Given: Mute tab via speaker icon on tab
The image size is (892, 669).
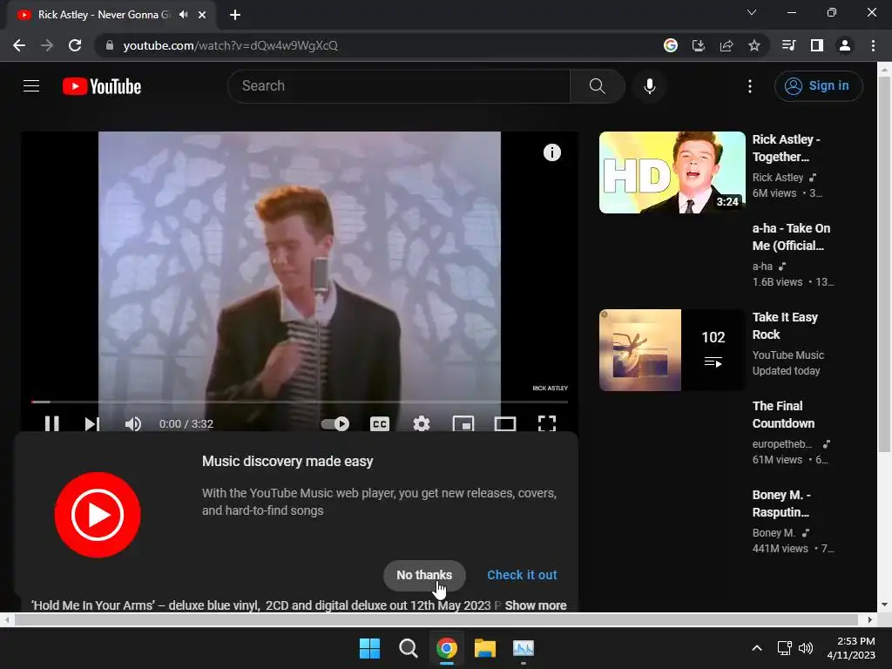Looking at the screenshot, I should (183, 15).
